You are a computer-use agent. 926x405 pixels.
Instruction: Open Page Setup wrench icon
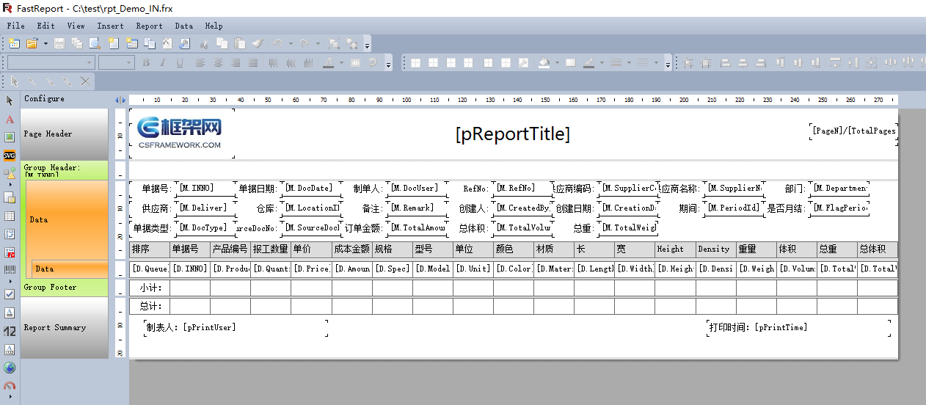coord(184,43)
